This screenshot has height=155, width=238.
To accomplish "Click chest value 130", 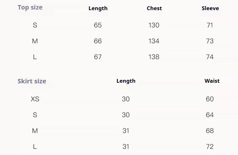I will (x=154, y=25).
